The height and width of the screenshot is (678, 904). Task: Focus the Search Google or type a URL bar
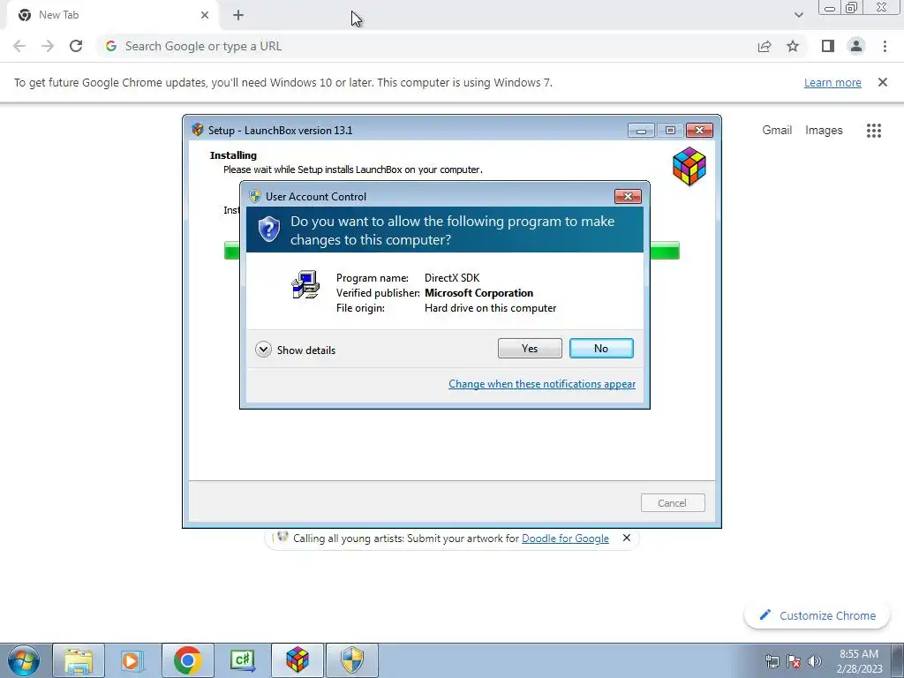426,46
